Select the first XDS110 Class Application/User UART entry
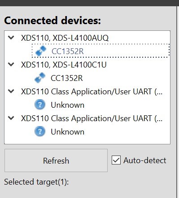 coord(92,92)
